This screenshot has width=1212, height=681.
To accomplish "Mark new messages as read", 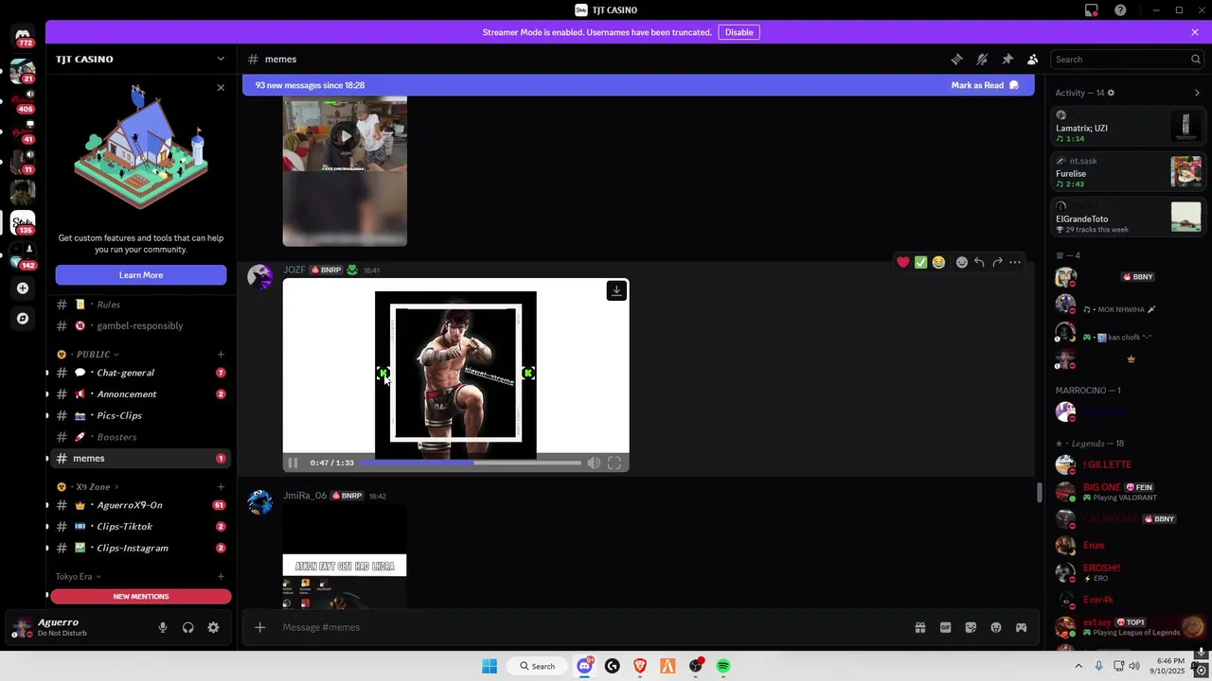I will [x=985, y=85].
